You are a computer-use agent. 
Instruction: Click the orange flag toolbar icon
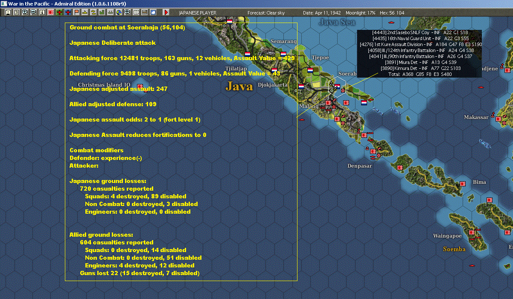click(77, 12)
